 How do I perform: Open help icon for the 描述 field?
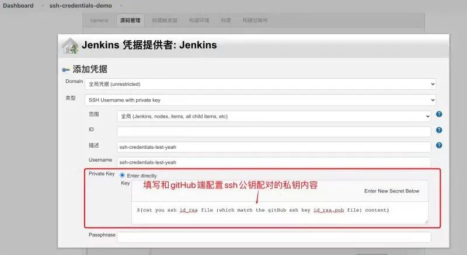pyautogui.click(x=439, y=145)
